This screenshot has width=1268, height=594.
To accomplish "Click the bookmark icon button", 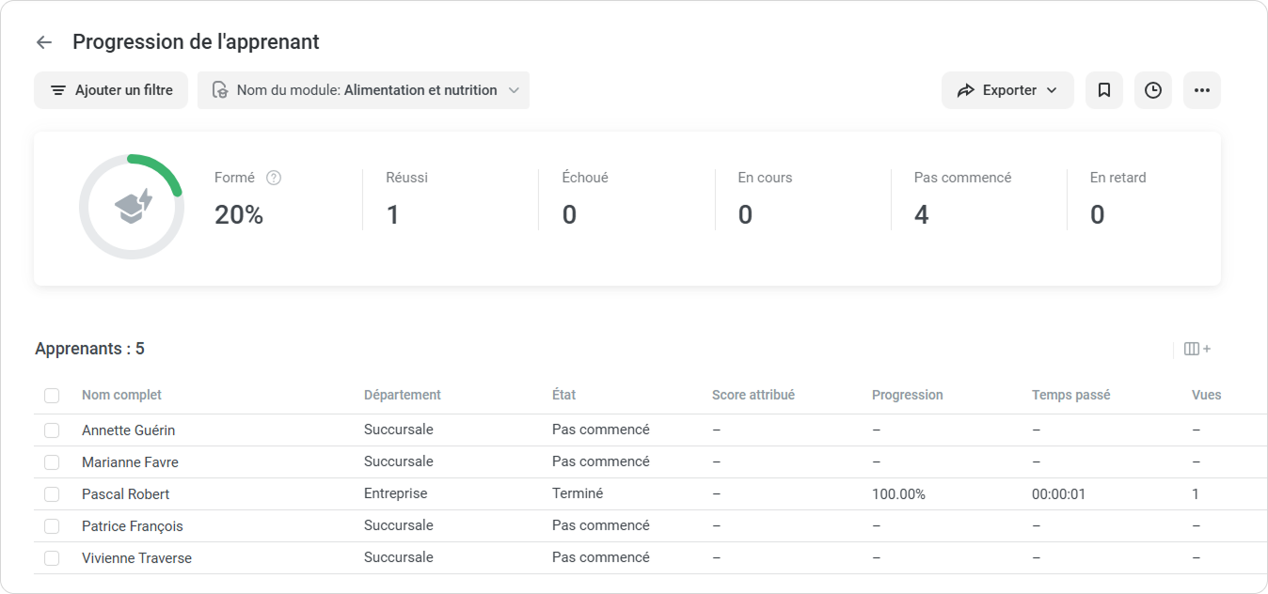I will [x=1104, y=90].
